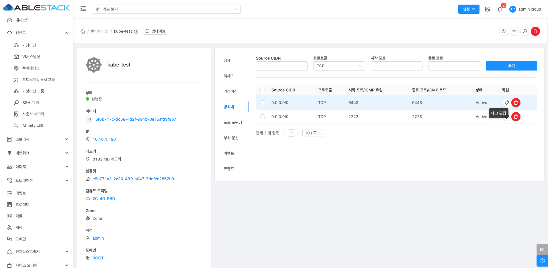Edit tags for the 6443 firewall rule
The height and width of the screenshot is (268, 548).
point(506,103)
